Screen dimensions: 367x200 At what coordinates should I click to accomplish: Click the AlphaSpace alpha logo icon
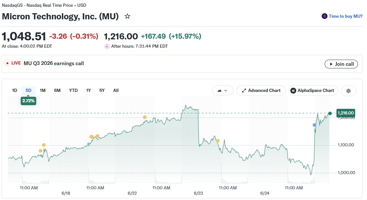293,91
